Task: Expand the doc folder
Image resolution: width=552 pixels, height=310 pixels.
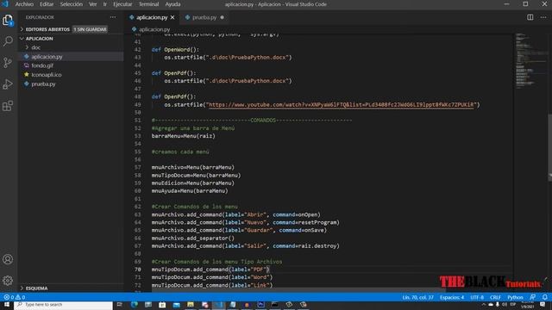Action: point(36,47)
